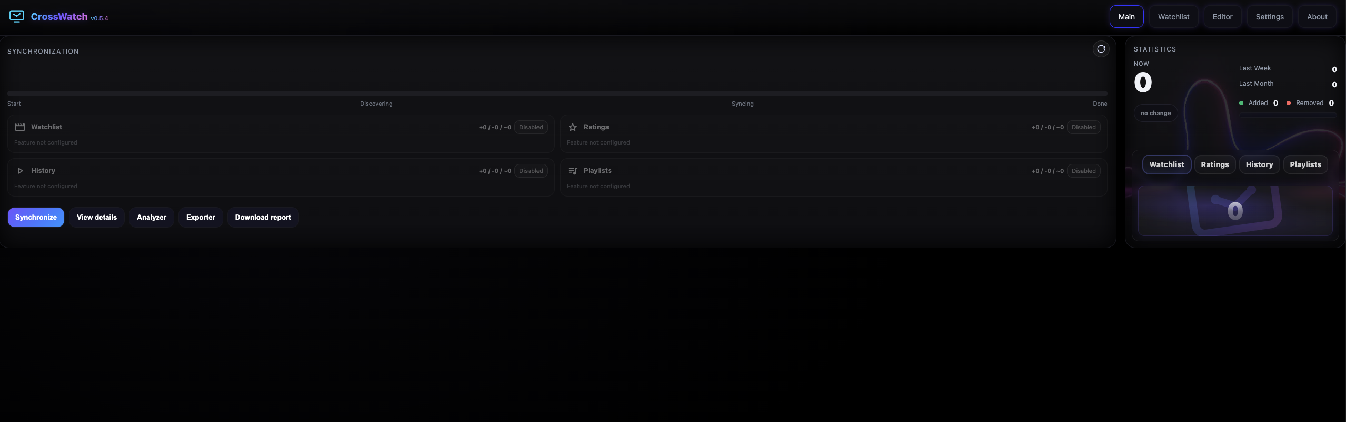Click the Playlists list icon

coord(573,171)
